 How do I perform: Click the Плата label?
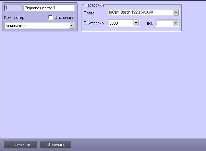(89, 13)
